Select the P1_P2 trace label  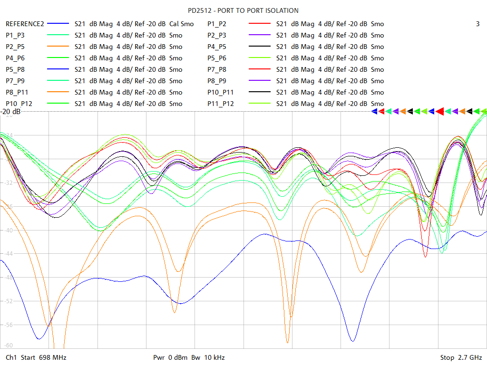pos(217,24)
